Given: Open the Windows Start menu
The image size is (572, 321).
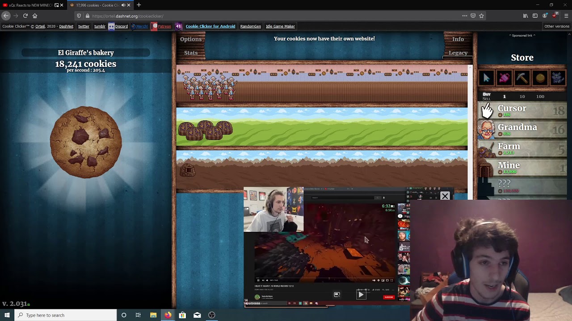Looking at the screenshot, I should [7, 315].
